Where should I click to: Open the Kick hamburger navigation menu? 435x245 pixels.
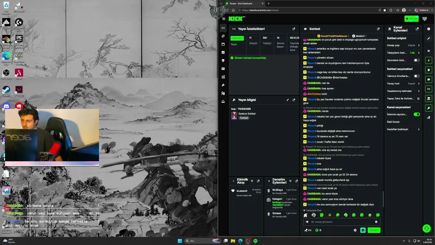[x=223, y=19]
